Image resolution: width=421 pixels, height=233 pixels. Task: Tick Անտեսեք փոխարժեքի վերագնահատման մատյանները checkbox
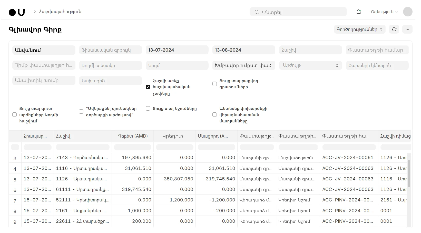(215, 115)
